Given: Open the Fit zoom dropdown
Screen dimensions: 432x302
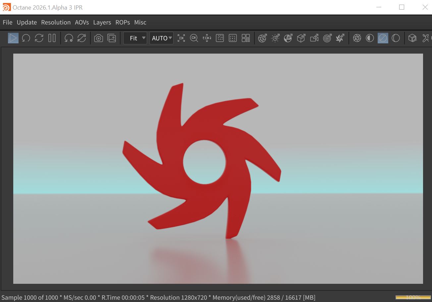Looking at the screenshot, I should click(x=135, y=38).
